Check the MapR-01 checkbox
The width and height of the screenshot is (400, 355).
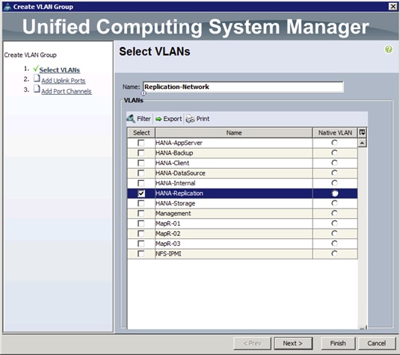coord(141,223)
